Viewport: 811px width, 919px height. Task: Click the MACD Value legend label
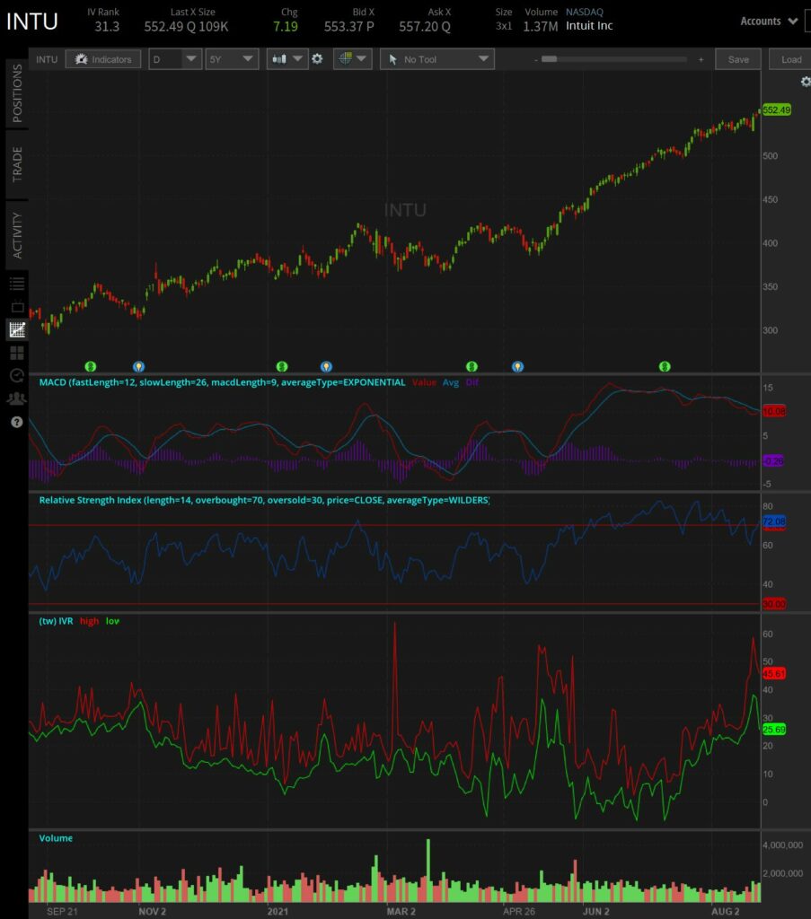(424, 382)
